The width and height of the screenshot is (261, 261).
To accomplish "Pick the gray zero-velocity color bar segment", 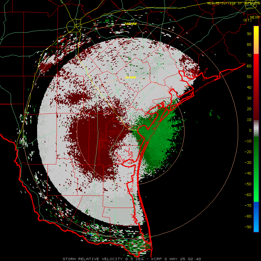I will coord(256,128).
